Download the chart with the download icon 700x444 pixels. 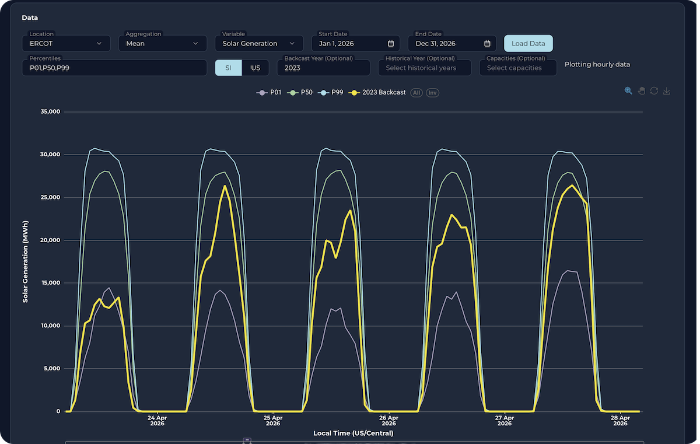667,91
